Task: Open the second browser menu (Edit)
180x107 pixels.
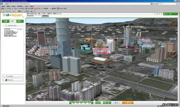Action: 8,6
